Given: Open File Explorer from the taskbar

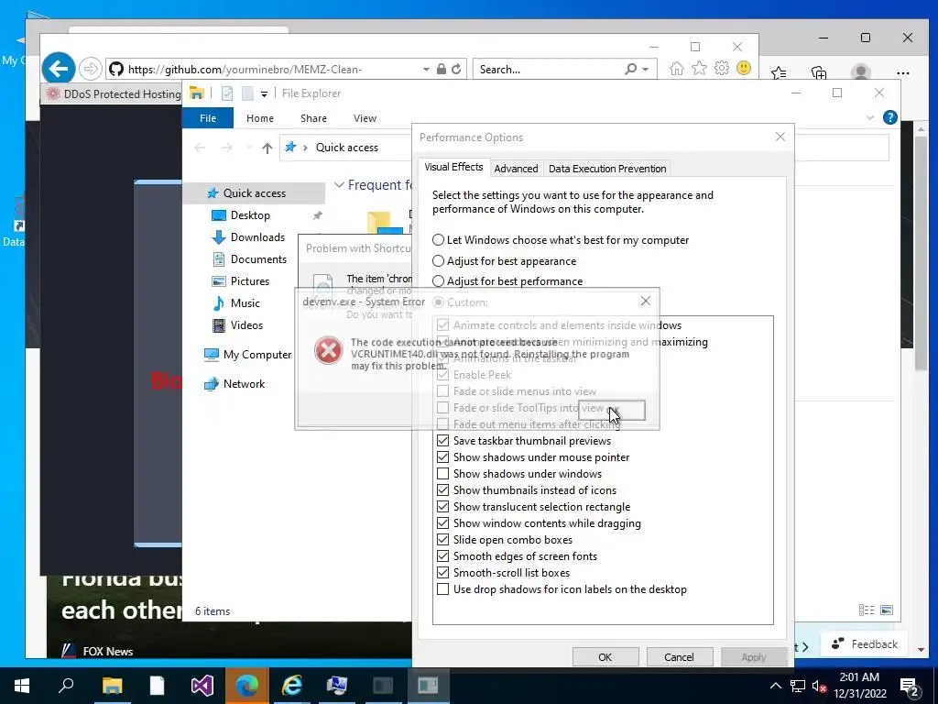Looking at the screenshot, I should pos(112,686).
